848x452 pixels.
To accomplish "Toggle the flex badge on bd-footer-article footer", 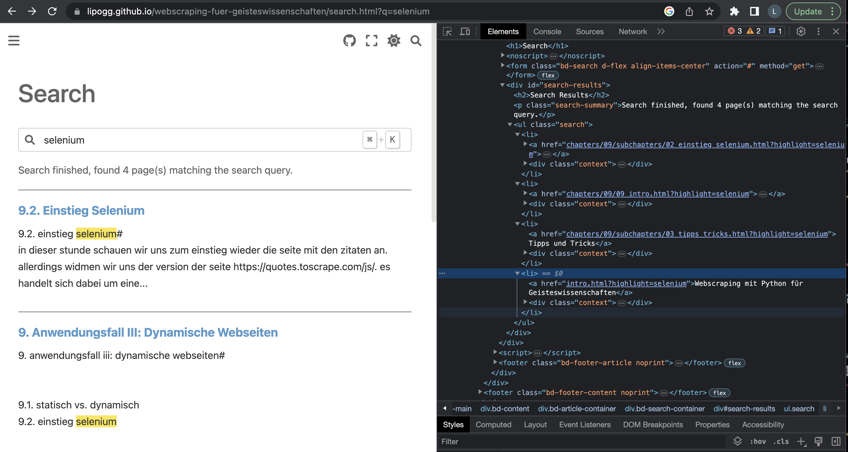I will pos(734,363).
